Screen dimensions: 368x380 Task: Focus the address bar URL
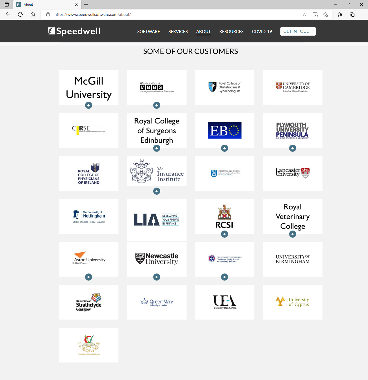[x=93, y=14]
